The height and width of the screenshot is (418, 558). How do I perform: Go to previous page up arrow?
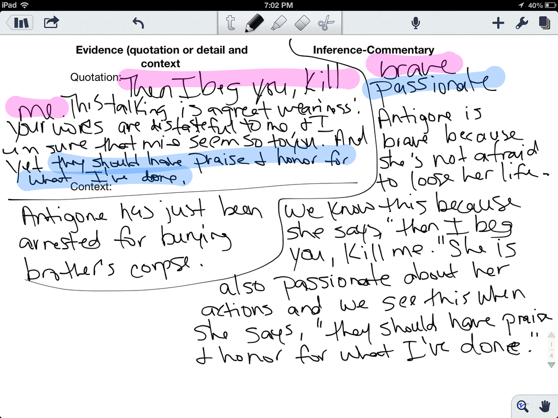[551, 334]
